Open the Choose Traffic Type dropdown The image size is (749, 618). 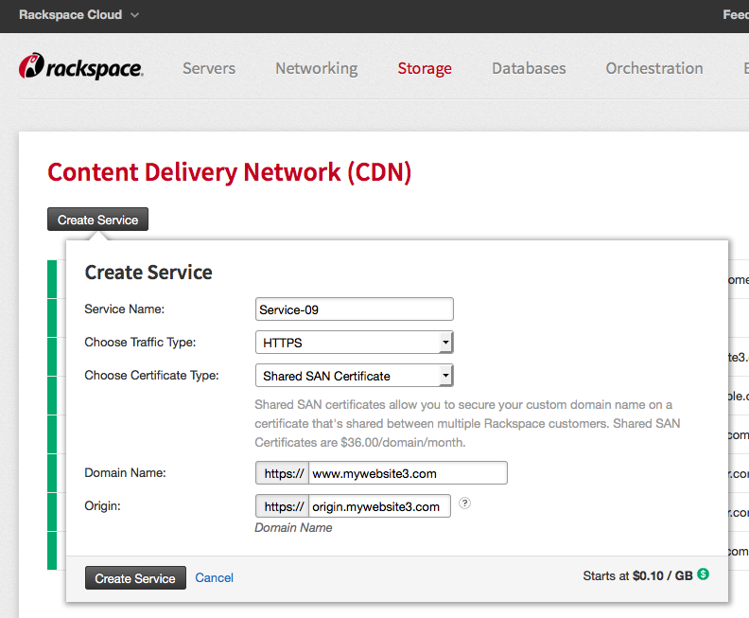click(x=354, y=343)
